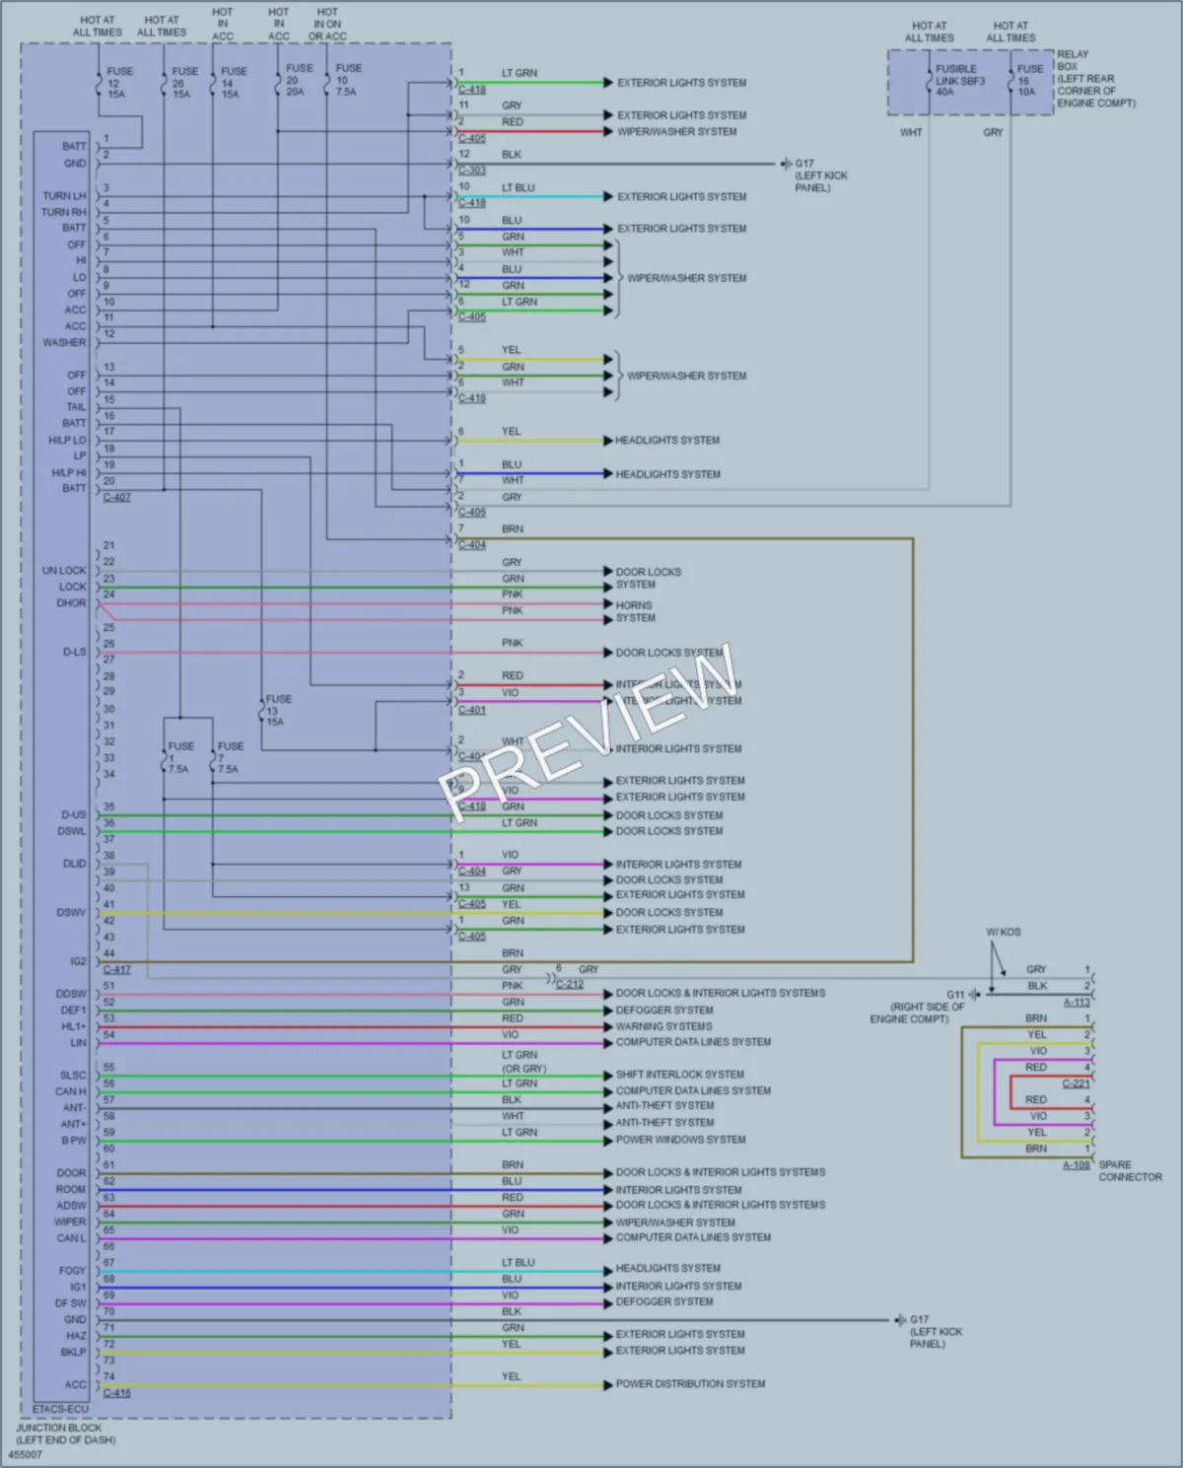Viewport: 1183px width, 1468px height.
Task: Click the ADSW pin label
Action: click(x=71, y=1206)
